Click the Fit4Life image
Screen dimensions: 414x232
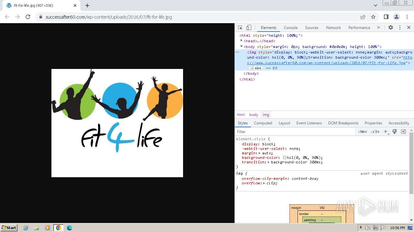pyautogui.click(x=117, y=123)
